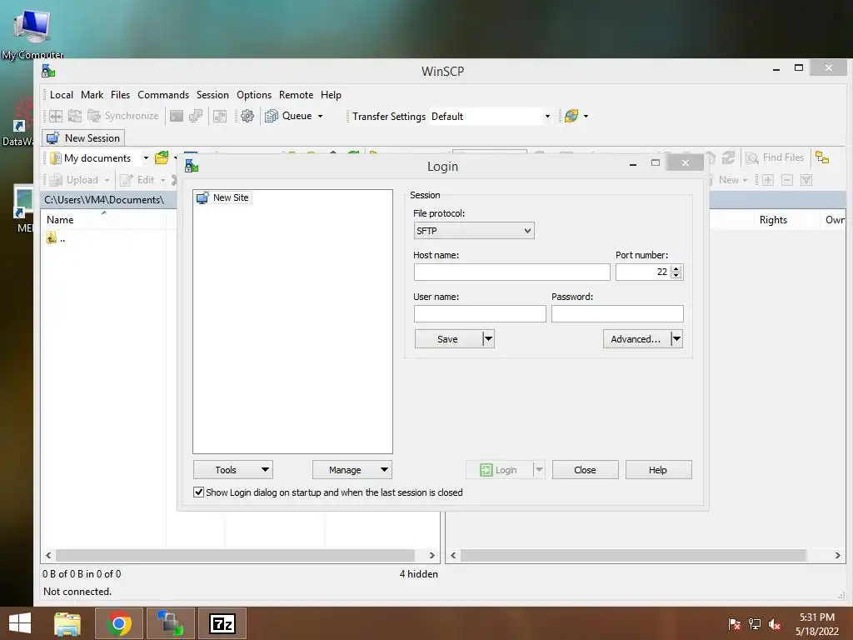
Task: Toggle Show Login dialog on startup checkbox
Action: pyautogui.click(x=199, y=492)
